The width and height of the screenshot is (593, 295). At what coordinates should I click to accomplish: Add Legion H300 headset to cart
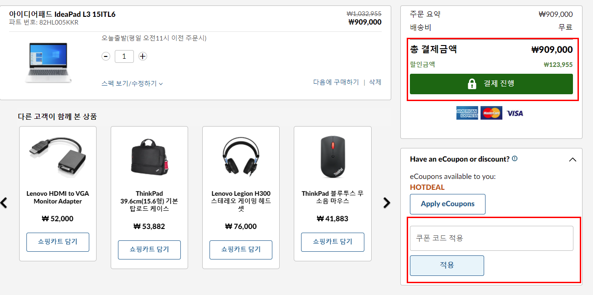tap(241, 249)
